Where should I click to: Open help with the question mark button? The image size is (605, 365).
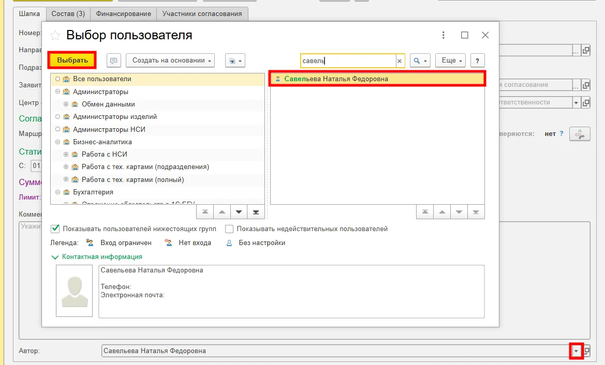pyautogui.click(x=477, y=60)
